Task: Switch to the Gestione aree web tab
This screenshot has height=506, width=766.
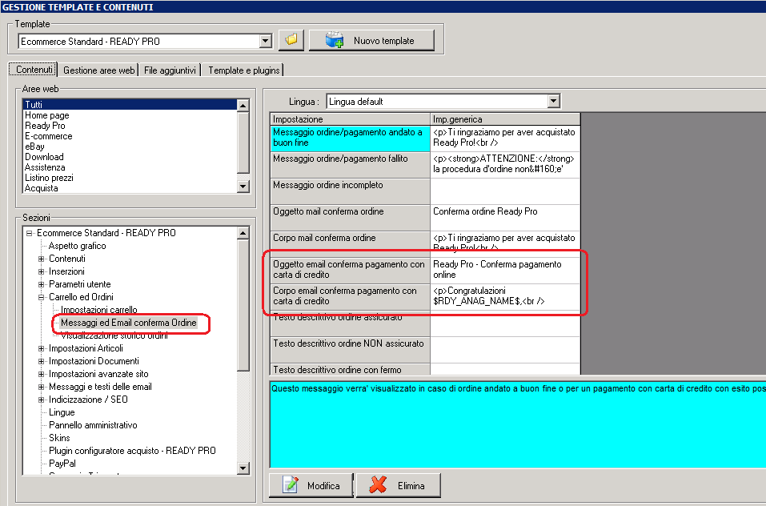Action: coord(98,70)
